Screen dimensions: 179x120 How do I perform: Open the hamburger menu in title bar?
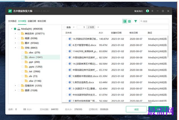point(152,11)
